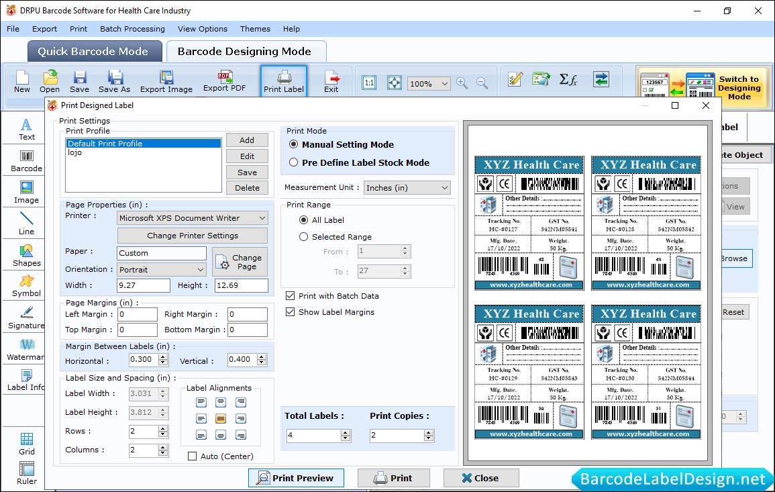Select the top-left label alignment option

(201, 402)
